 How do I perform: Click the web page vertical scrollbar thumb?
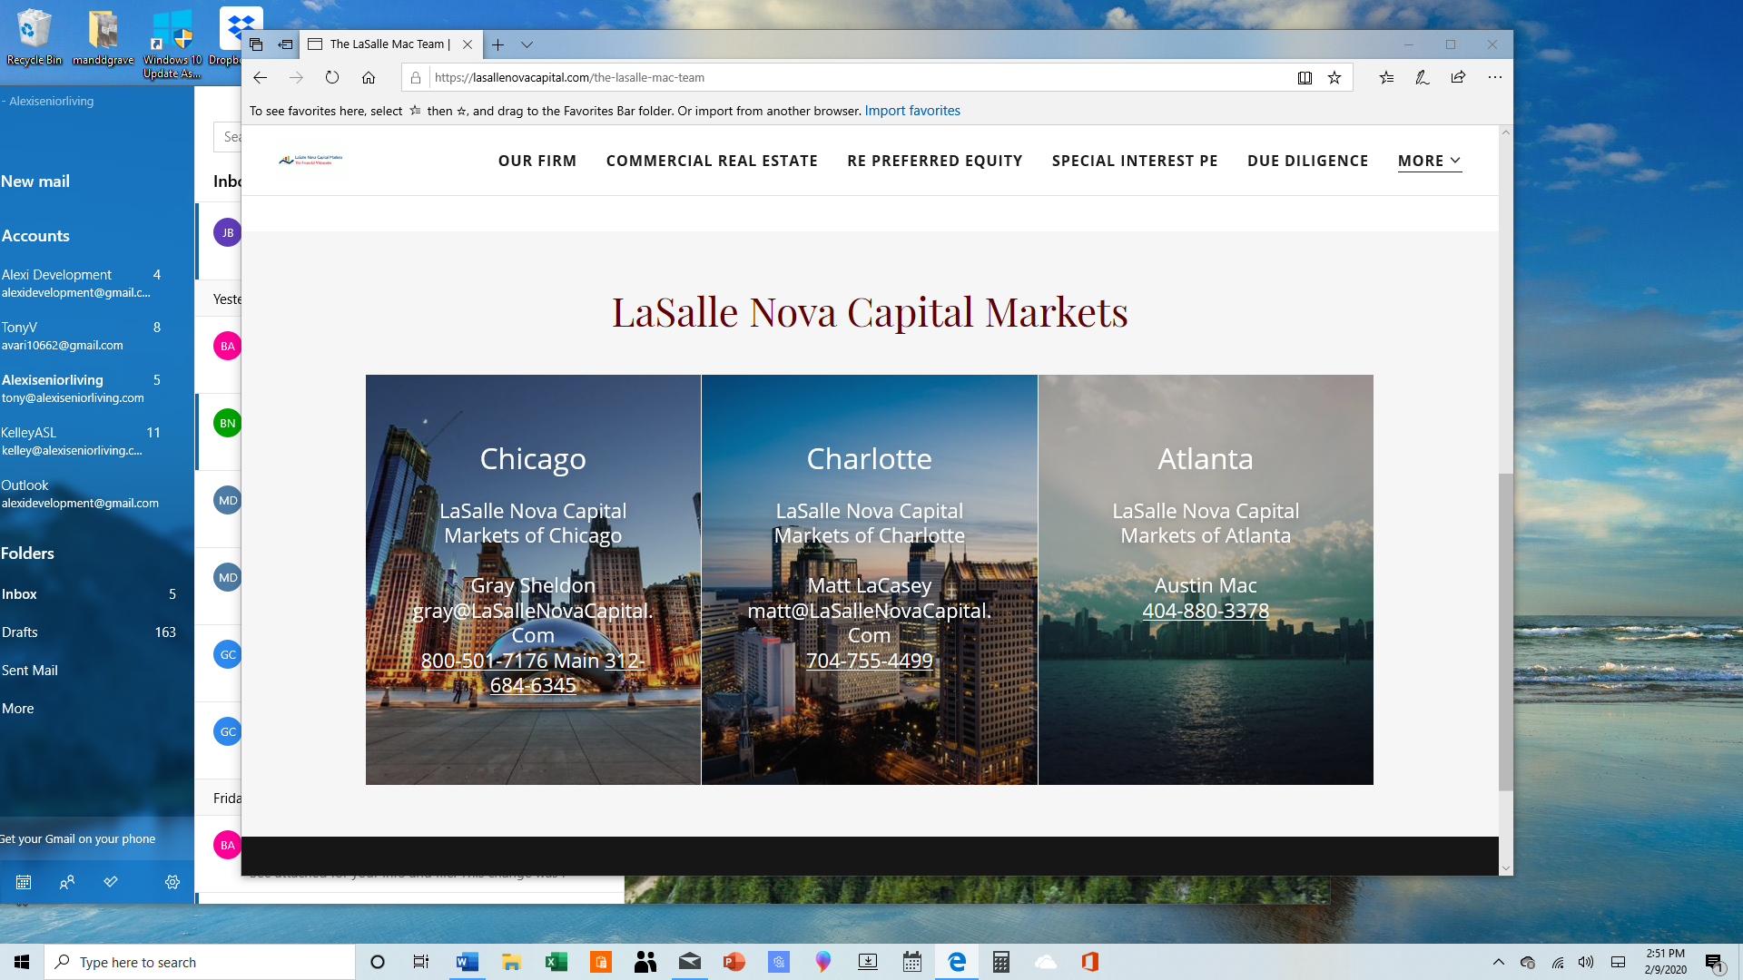point(1505,632)
